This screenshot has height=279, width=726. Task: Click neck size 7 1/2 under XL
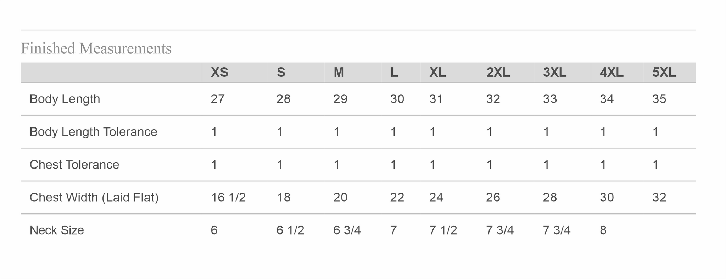pyautogui.click(x=443, y=230)
